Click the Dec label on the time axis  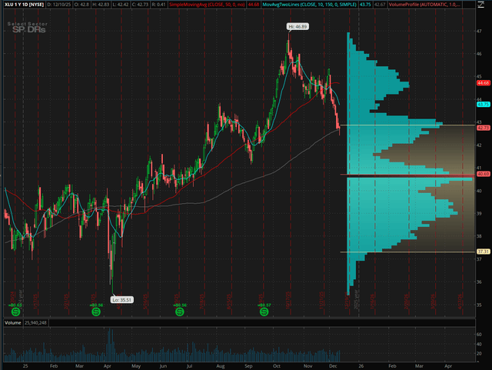(x=333, y=366)
